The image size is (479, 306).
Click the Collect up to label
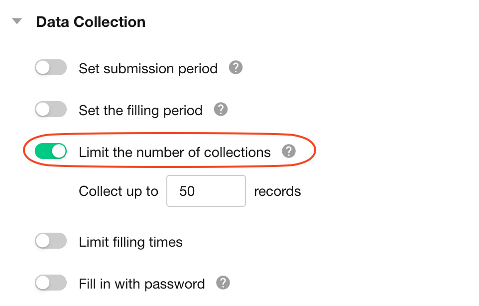tap(119, 191)
